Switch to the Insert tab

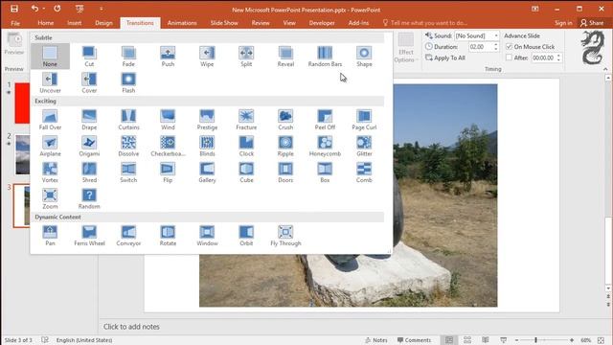tap(75, 23)
